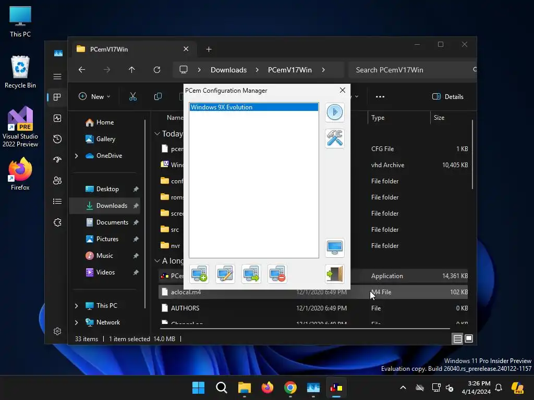Open Pictures quick access folder
The height and width of the screenshot is (400, 534).
(107, 239)
